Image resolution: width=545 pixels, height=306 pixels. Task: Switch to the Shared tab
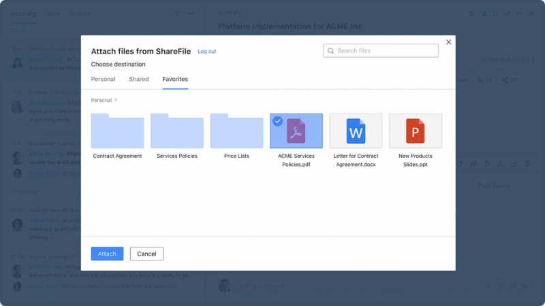pos(138,80)
